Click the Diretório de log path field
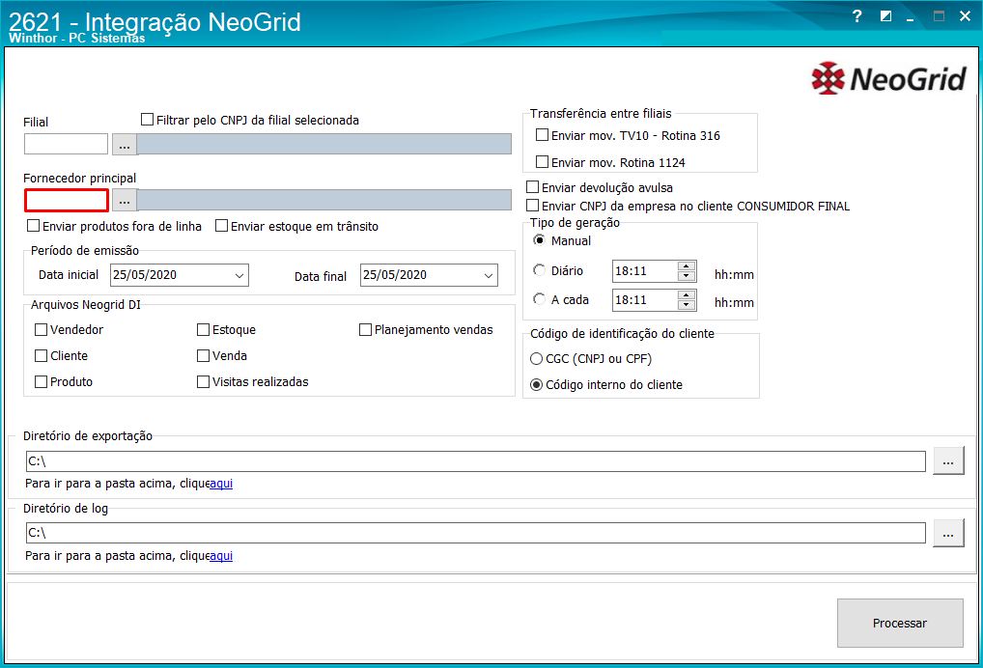This screenshot has width=983, height=668. click(476, 533)
